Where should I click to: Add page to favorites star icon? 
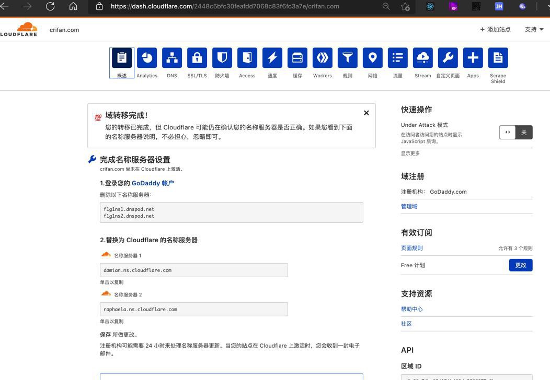(x=406, y=6)
